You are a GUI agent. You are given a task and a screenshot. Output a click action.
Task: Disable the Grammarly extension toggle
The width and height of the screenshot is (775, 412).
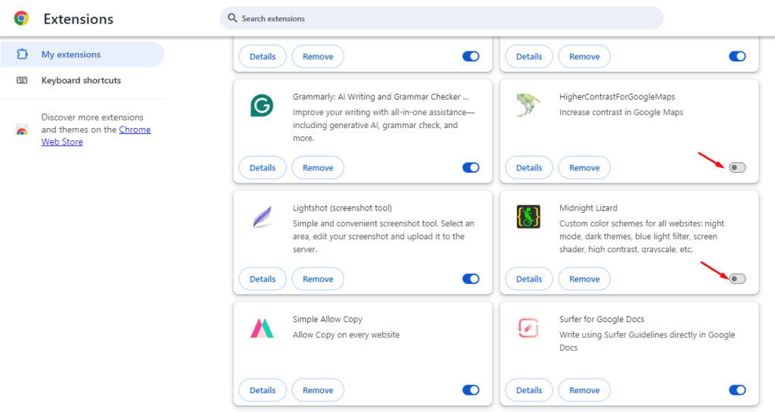click(x=471, y=167)
